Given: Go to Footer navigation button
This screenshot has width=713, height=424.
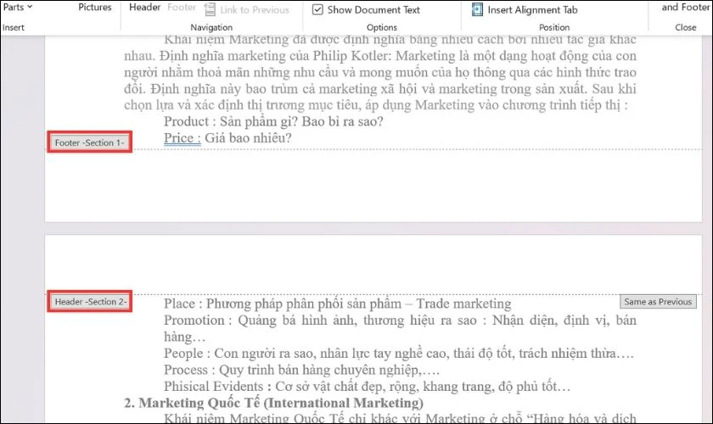Looking at the screenshot, I should click(x=182, y=7).
